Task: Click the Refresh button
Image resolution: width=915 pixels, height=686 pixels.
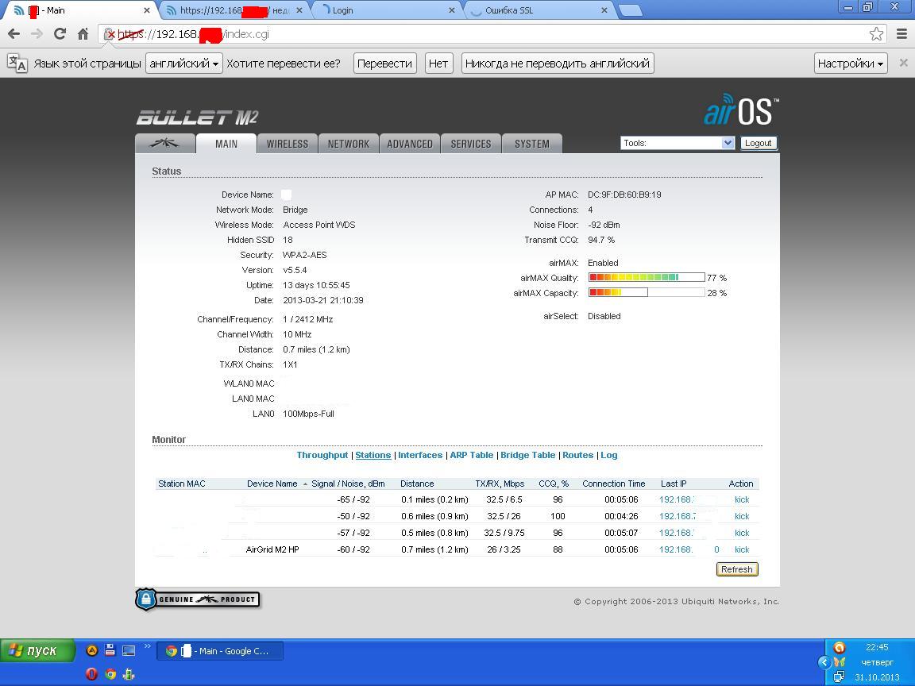Action: pyautogui.click(x=736, y=569)
